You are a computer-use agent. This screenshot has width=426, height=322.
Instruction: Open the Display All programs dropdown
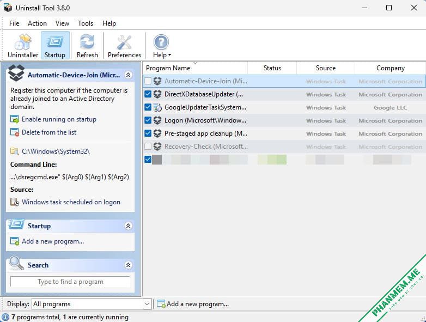click(x=147, y=304)
